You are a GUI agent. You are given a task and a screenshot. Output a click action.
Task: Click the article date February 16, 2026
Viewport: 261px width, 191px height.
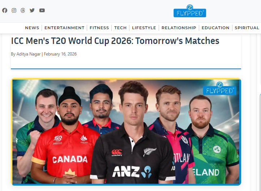(60, 54)
